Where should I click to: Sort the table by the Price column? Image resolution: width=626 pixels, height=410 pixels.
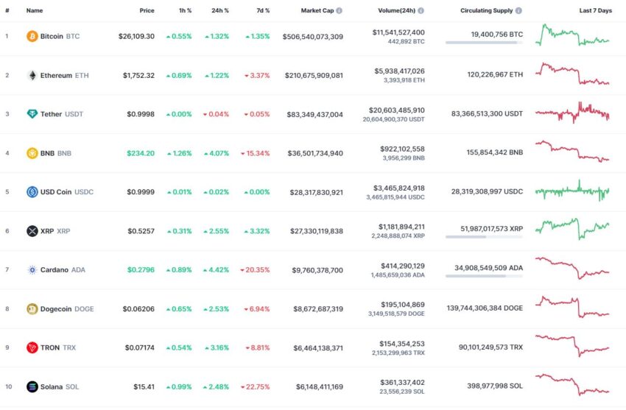147,11
